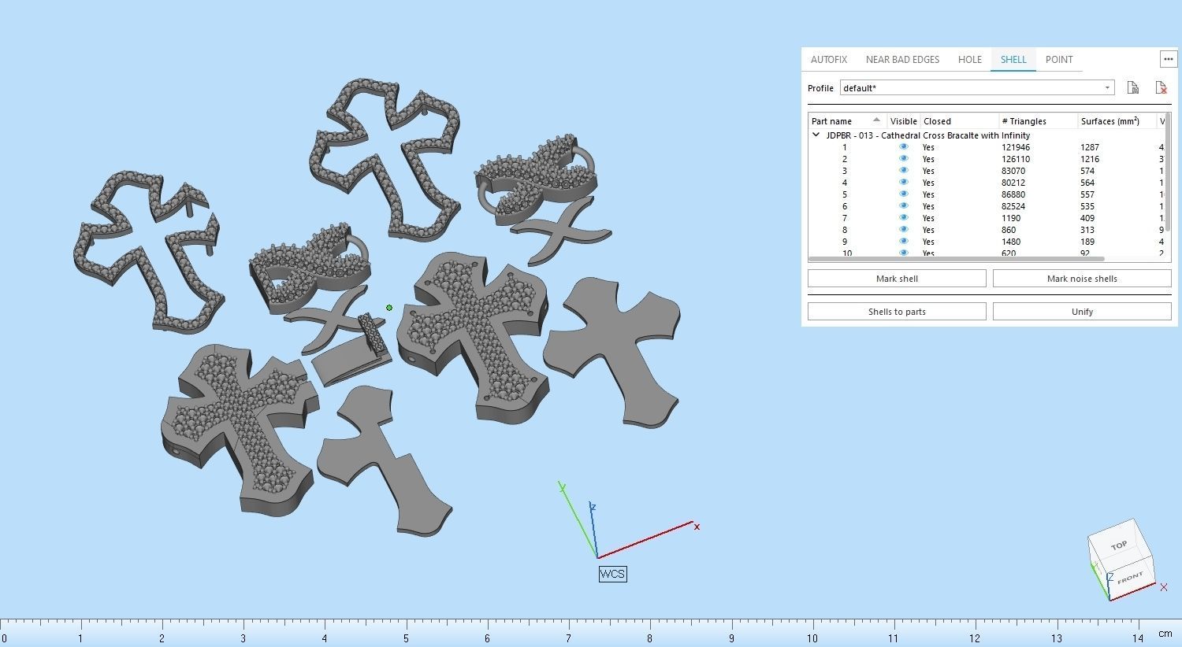Collapse the JDPBR - 013 Cathedral Cross part tree

point(816,135)
